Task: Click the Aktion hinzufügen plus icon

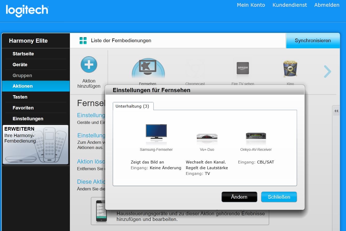Action: pyautogui.click(x=89, y=64)
